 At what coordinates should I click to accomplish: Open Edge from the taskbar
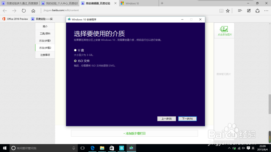tap(92, 148)
